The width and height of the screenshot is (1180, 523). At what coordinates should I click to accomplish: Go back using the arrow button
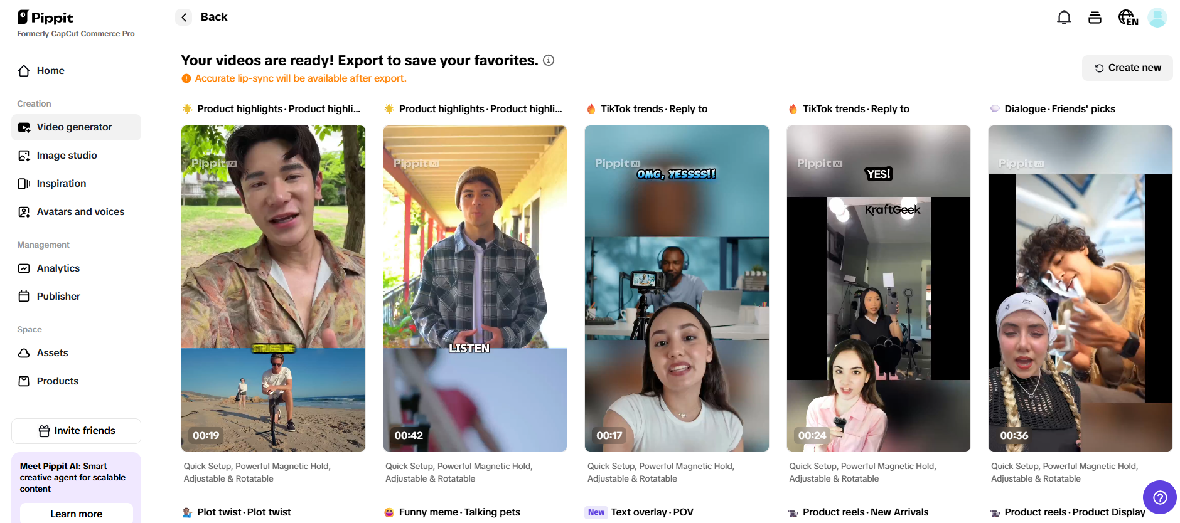(183, 18)
